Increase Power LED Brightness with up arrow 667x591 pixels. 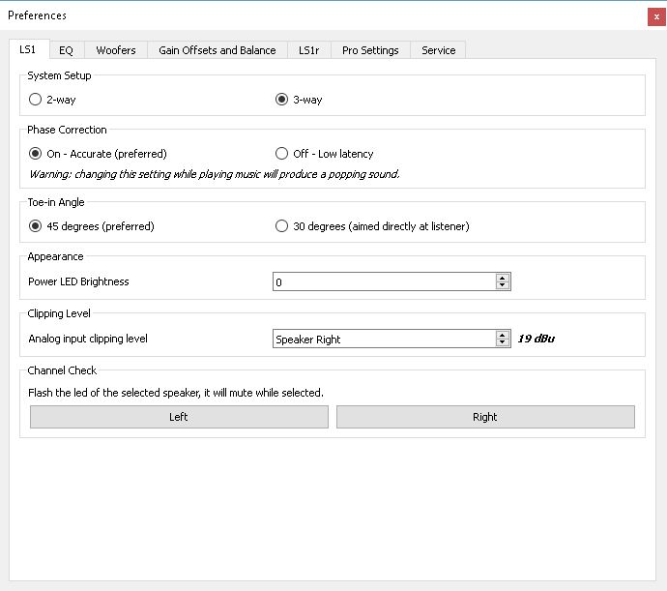pos(503,278)
